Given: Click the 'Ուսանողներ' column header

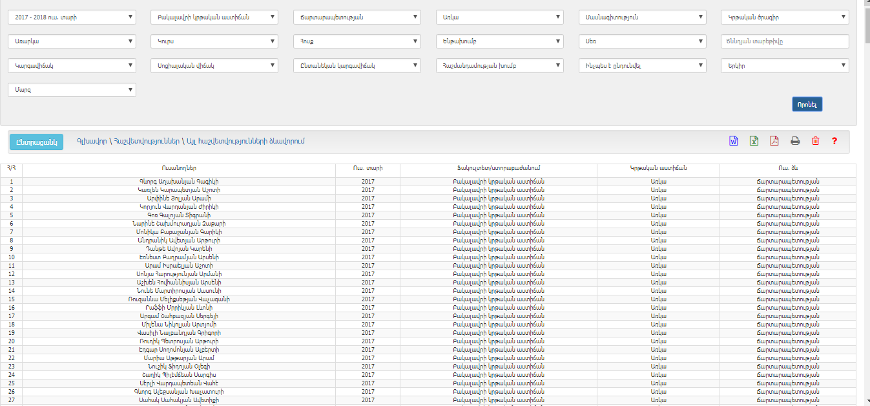Looking at the screenshot, I should pos(178,168).
